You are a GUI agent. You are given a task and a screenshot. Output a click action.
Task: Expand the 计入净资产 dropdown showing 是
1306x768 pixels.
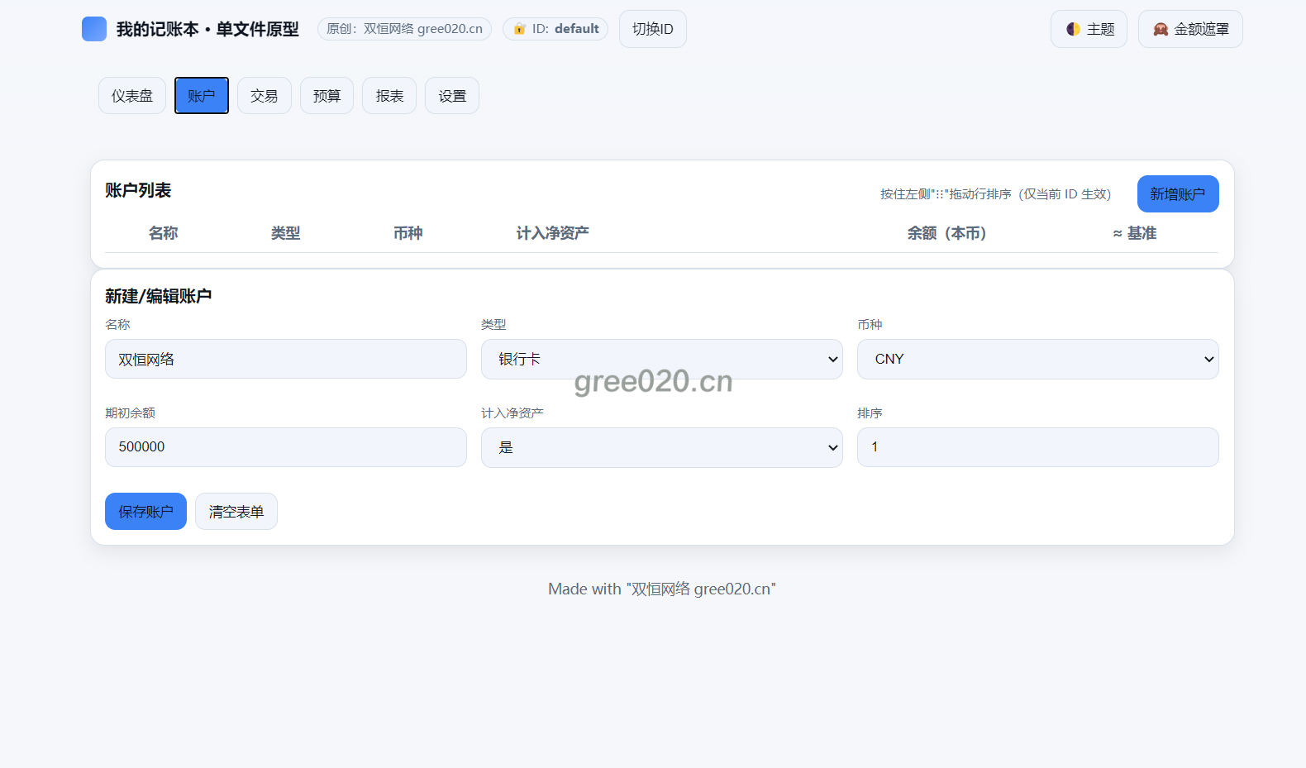[661, 447]
